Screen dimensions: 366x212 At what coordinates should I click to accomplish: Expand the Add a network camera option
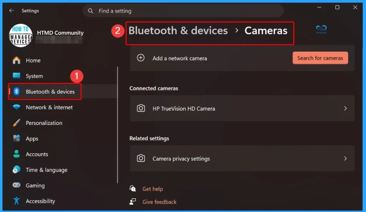(x=140, y=58)
